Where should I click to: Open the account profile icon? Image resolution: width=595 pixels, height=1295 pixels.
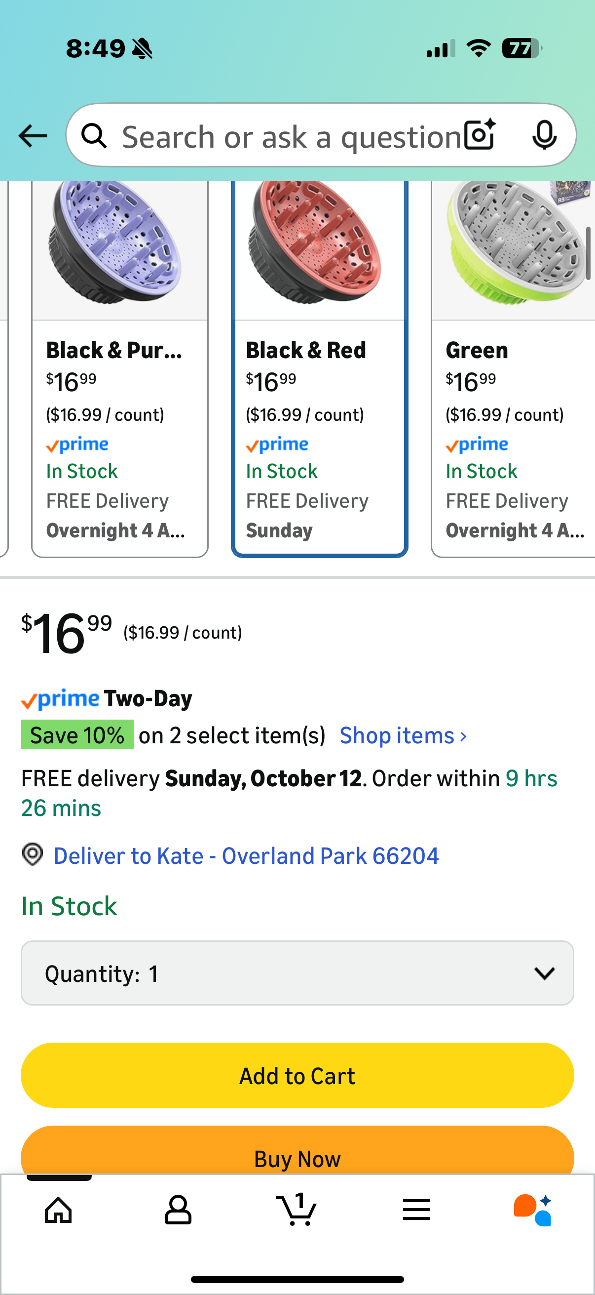click(x=178, y=1210)
